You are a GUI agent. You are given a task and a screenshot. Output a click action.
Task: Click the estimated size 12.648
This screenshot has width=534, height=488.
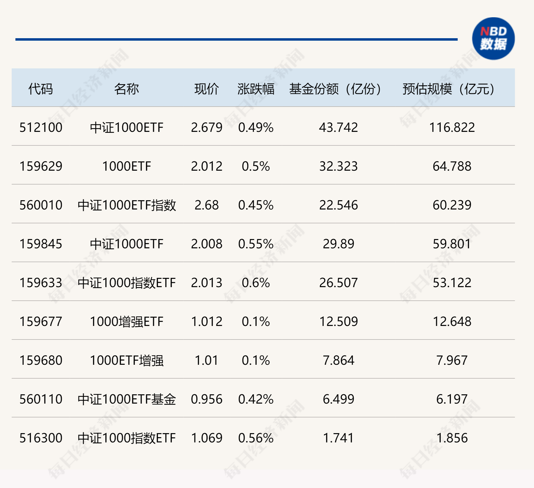click(x=452, y=322)
